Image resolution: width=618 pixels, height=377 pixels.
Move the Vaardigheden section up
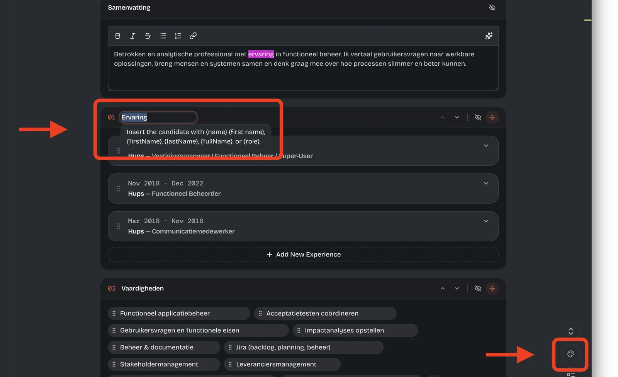pos(443,289)
